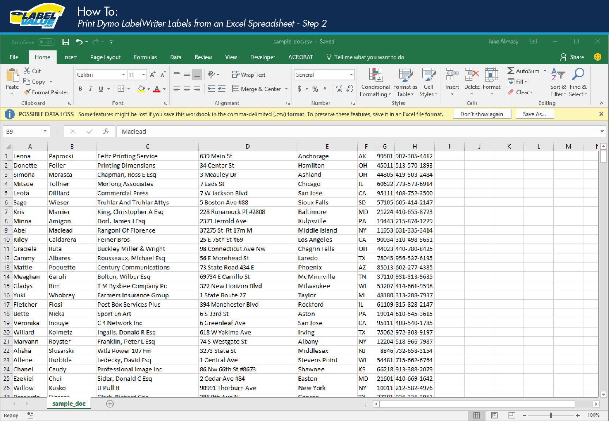Open the font size dropdown
This screenshot has height=421, width=609.
144,74
